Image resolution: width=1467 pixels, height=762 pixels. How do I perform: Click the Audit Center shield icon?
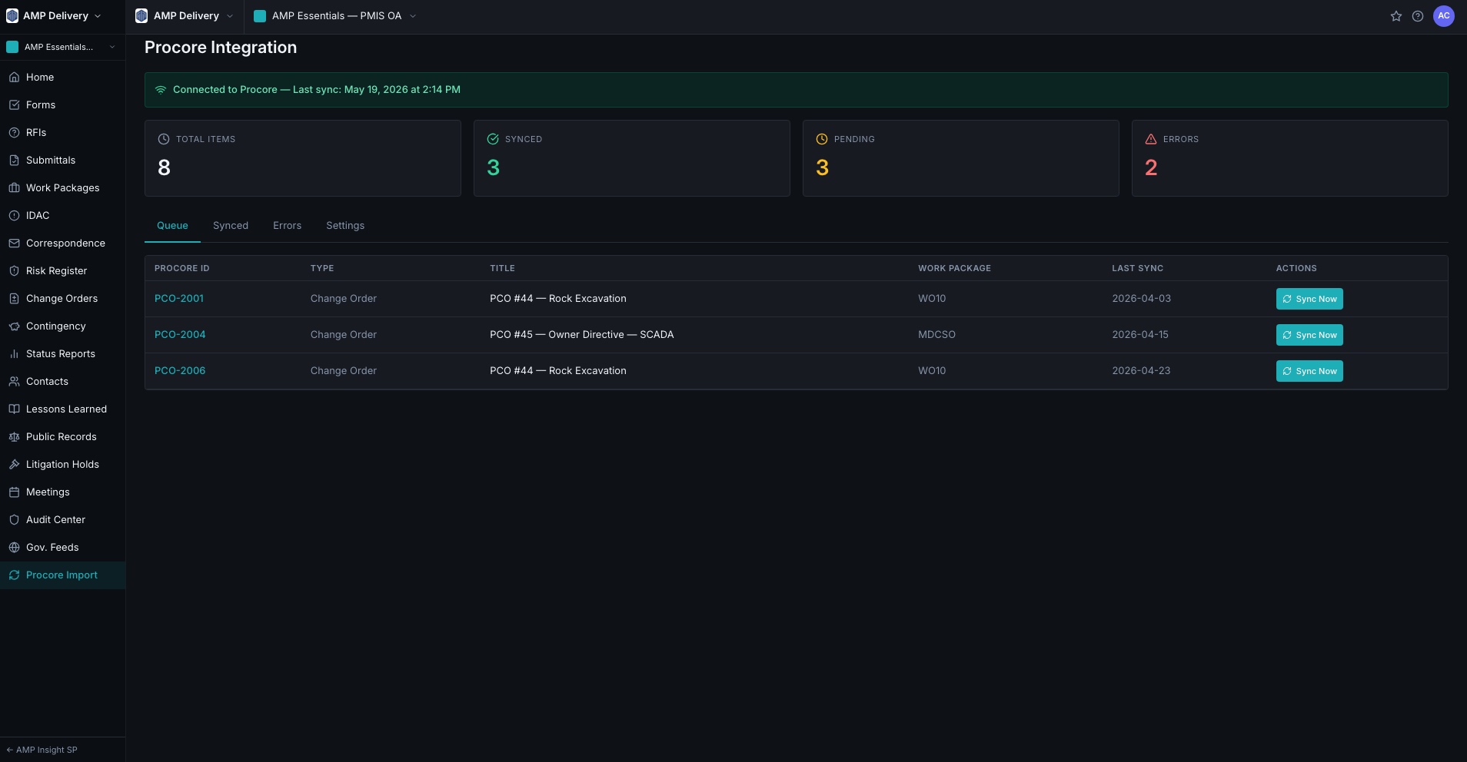click(x=14, y=520)
